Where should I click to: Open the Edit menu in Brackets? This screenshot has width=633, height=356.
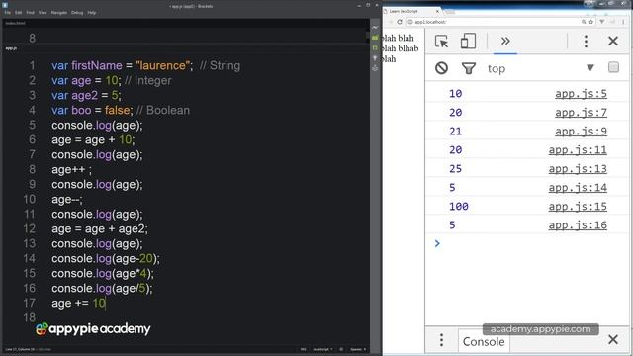click(18, 13)
